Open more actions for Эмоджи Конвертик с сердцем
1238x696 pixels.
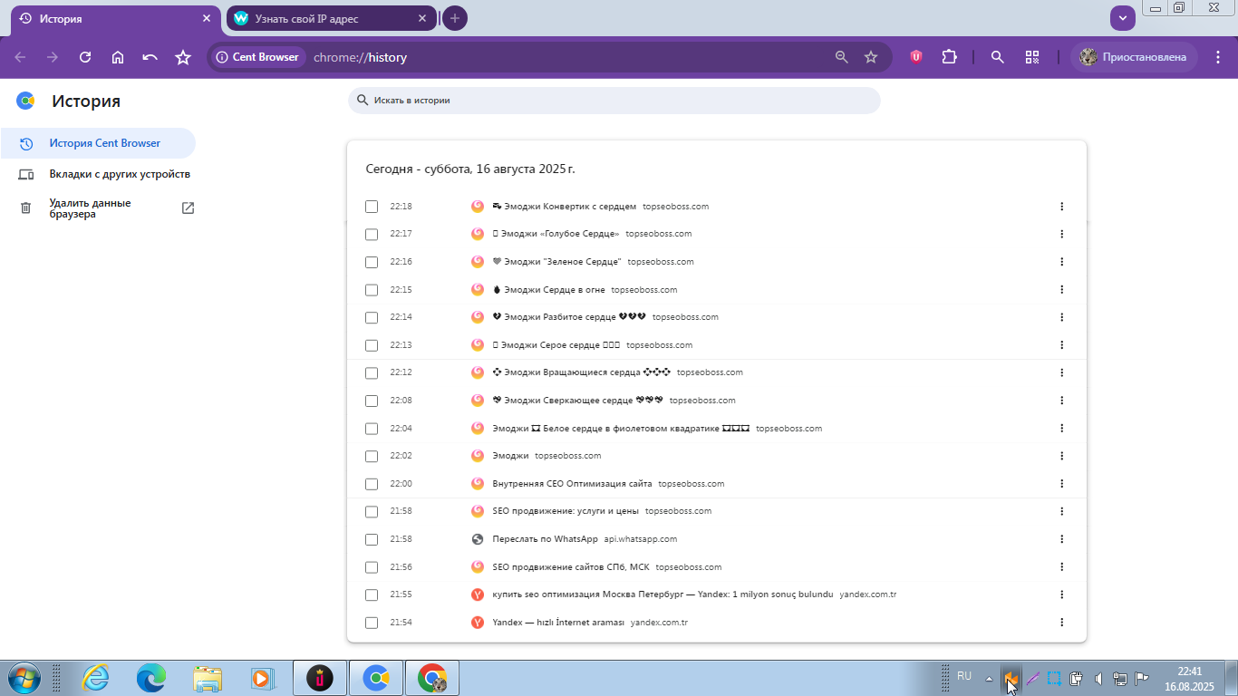click(1061, 207)
